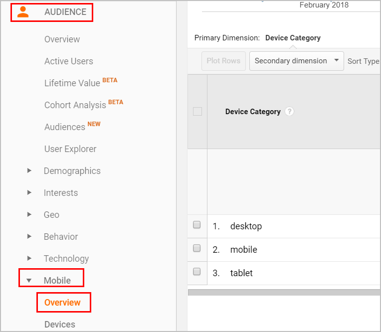Screen dimensions: 381x332
Task: Open Devices report under Mobile
Action: click(x=60, y=325)
